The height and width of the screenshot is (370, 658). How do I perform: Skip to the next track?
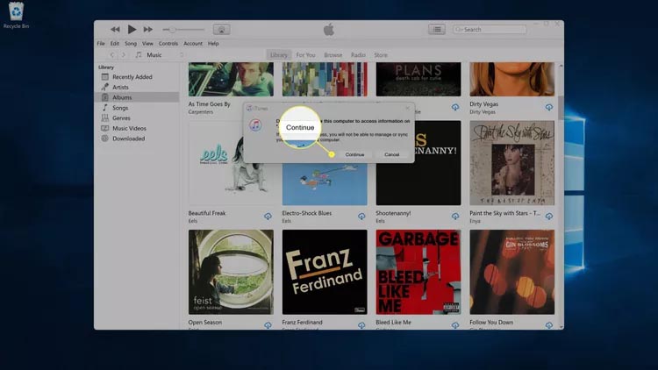click(x=147, y=29)
